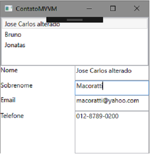Click the Email label

coord(8,100)
